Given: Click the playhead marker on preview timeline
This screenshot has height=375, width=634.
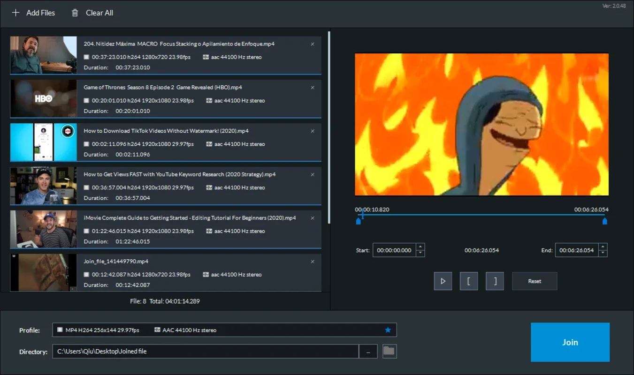Looking at the screenshot, I should (x=362, y=215).
